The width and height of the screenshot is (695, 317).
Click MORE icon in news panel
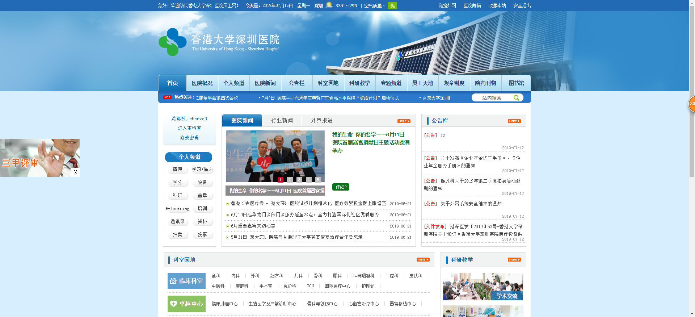404,121
